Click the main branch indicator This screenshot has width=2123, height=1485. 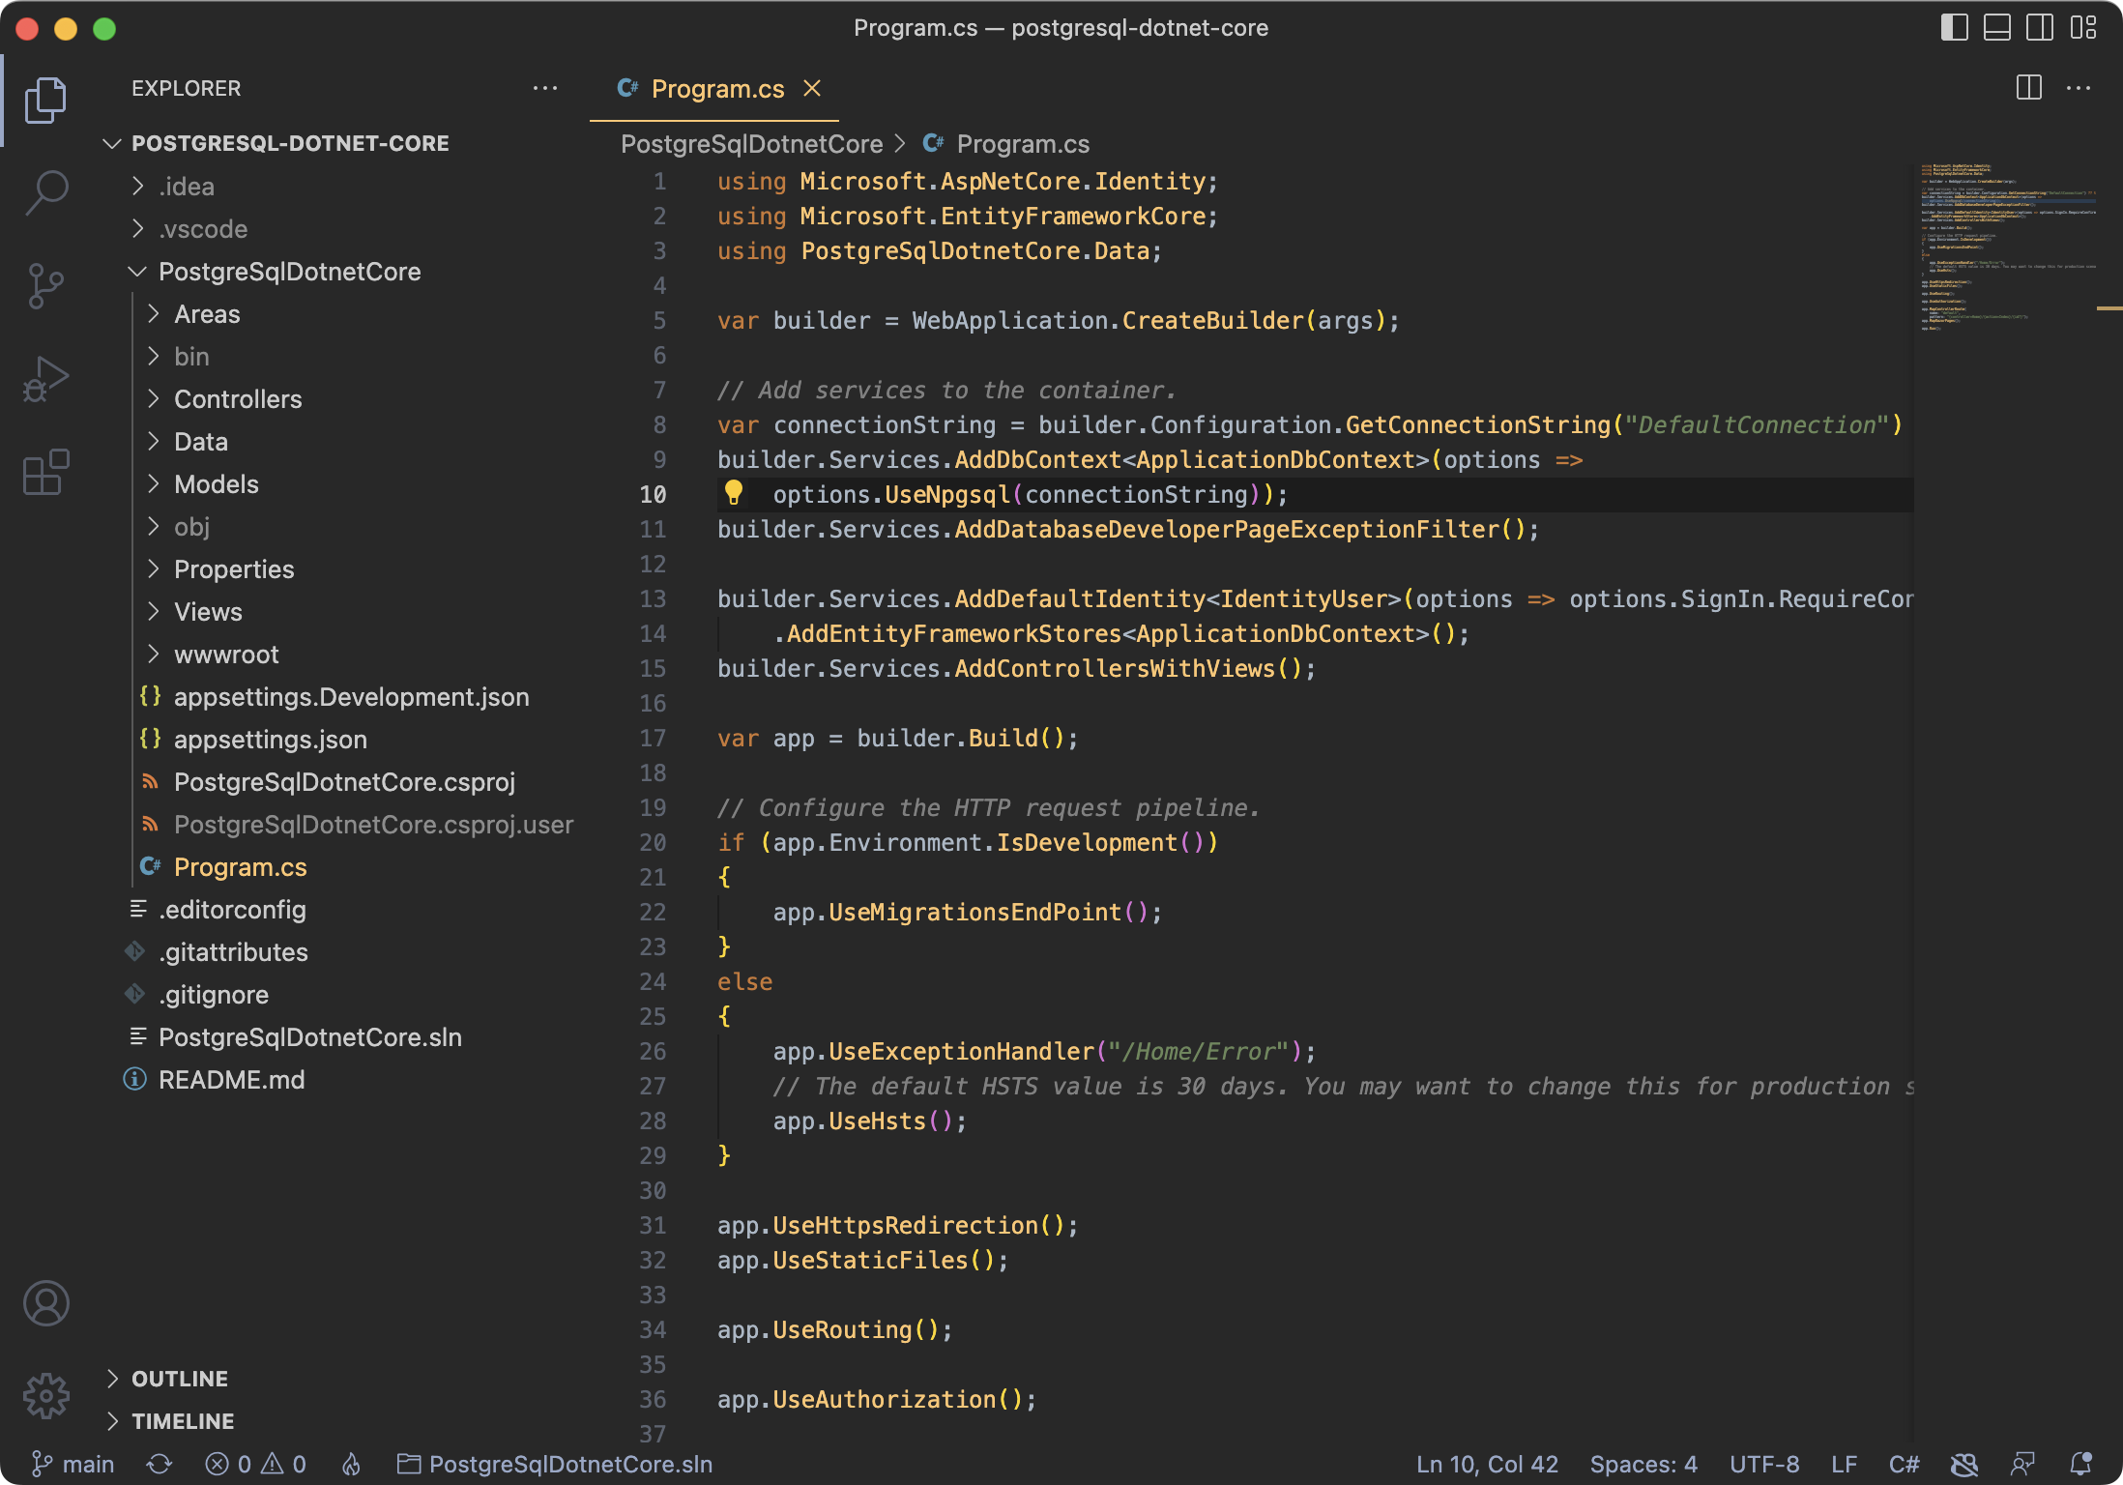[74, 1463]
